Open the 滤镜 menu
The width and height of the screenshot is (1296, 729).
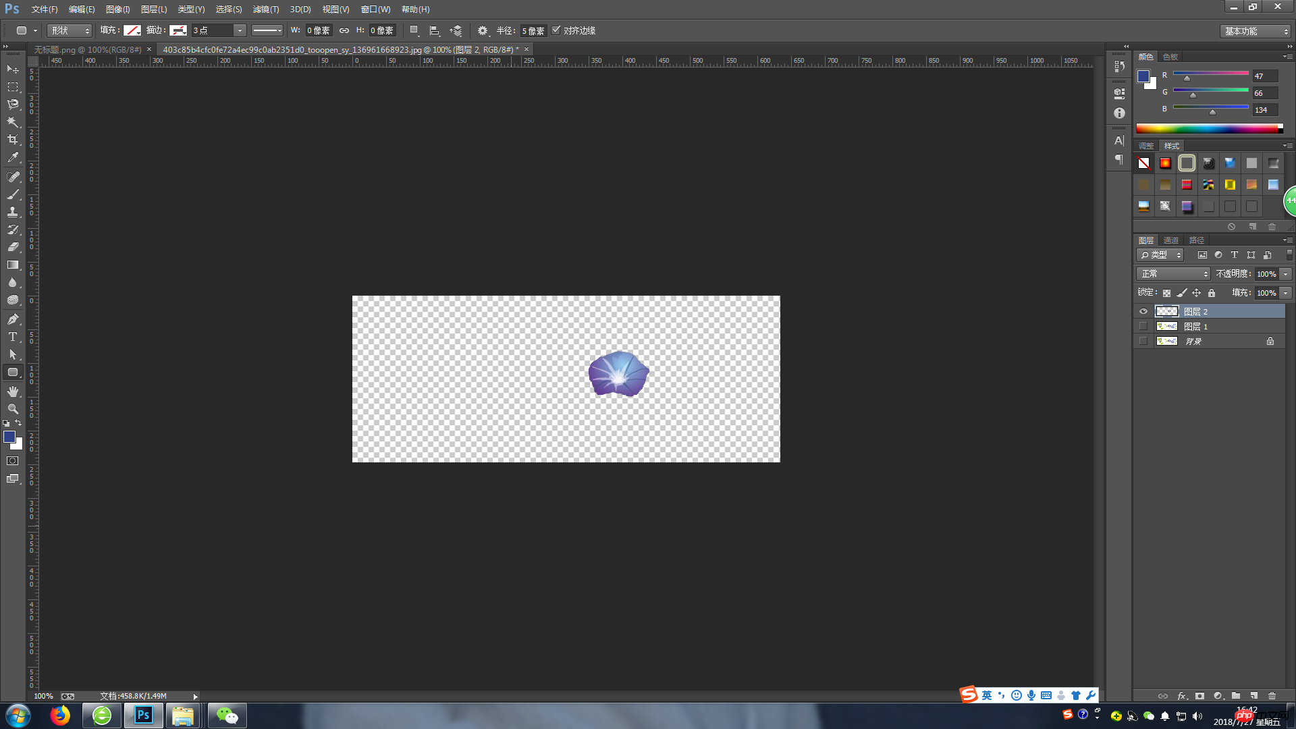[x=265, y=9]
